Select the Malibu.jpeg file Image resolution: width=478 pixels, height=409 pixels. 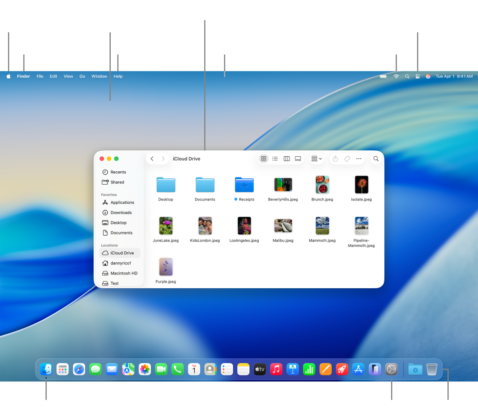(x=283, y=226)
